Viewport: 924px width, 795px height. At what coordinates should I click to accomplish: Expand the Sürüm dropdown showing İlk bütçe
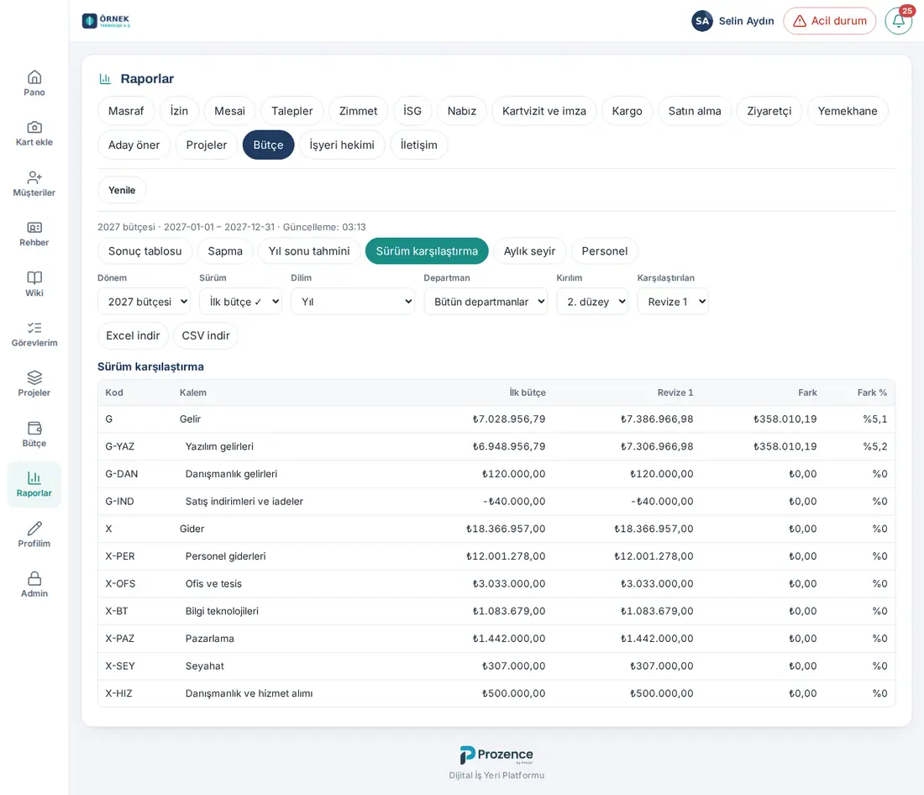[240, 302]
